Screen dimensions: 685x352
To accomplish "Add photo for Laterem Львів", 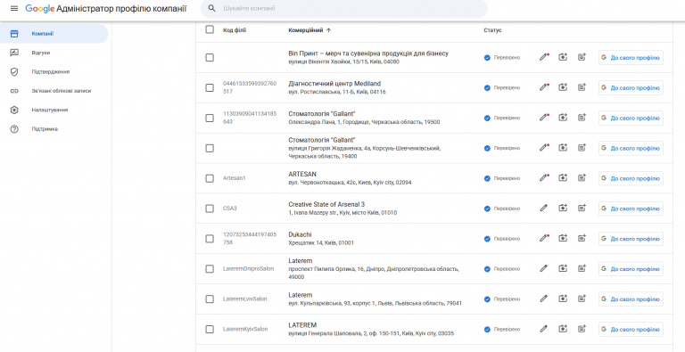I will click(563, 299).
